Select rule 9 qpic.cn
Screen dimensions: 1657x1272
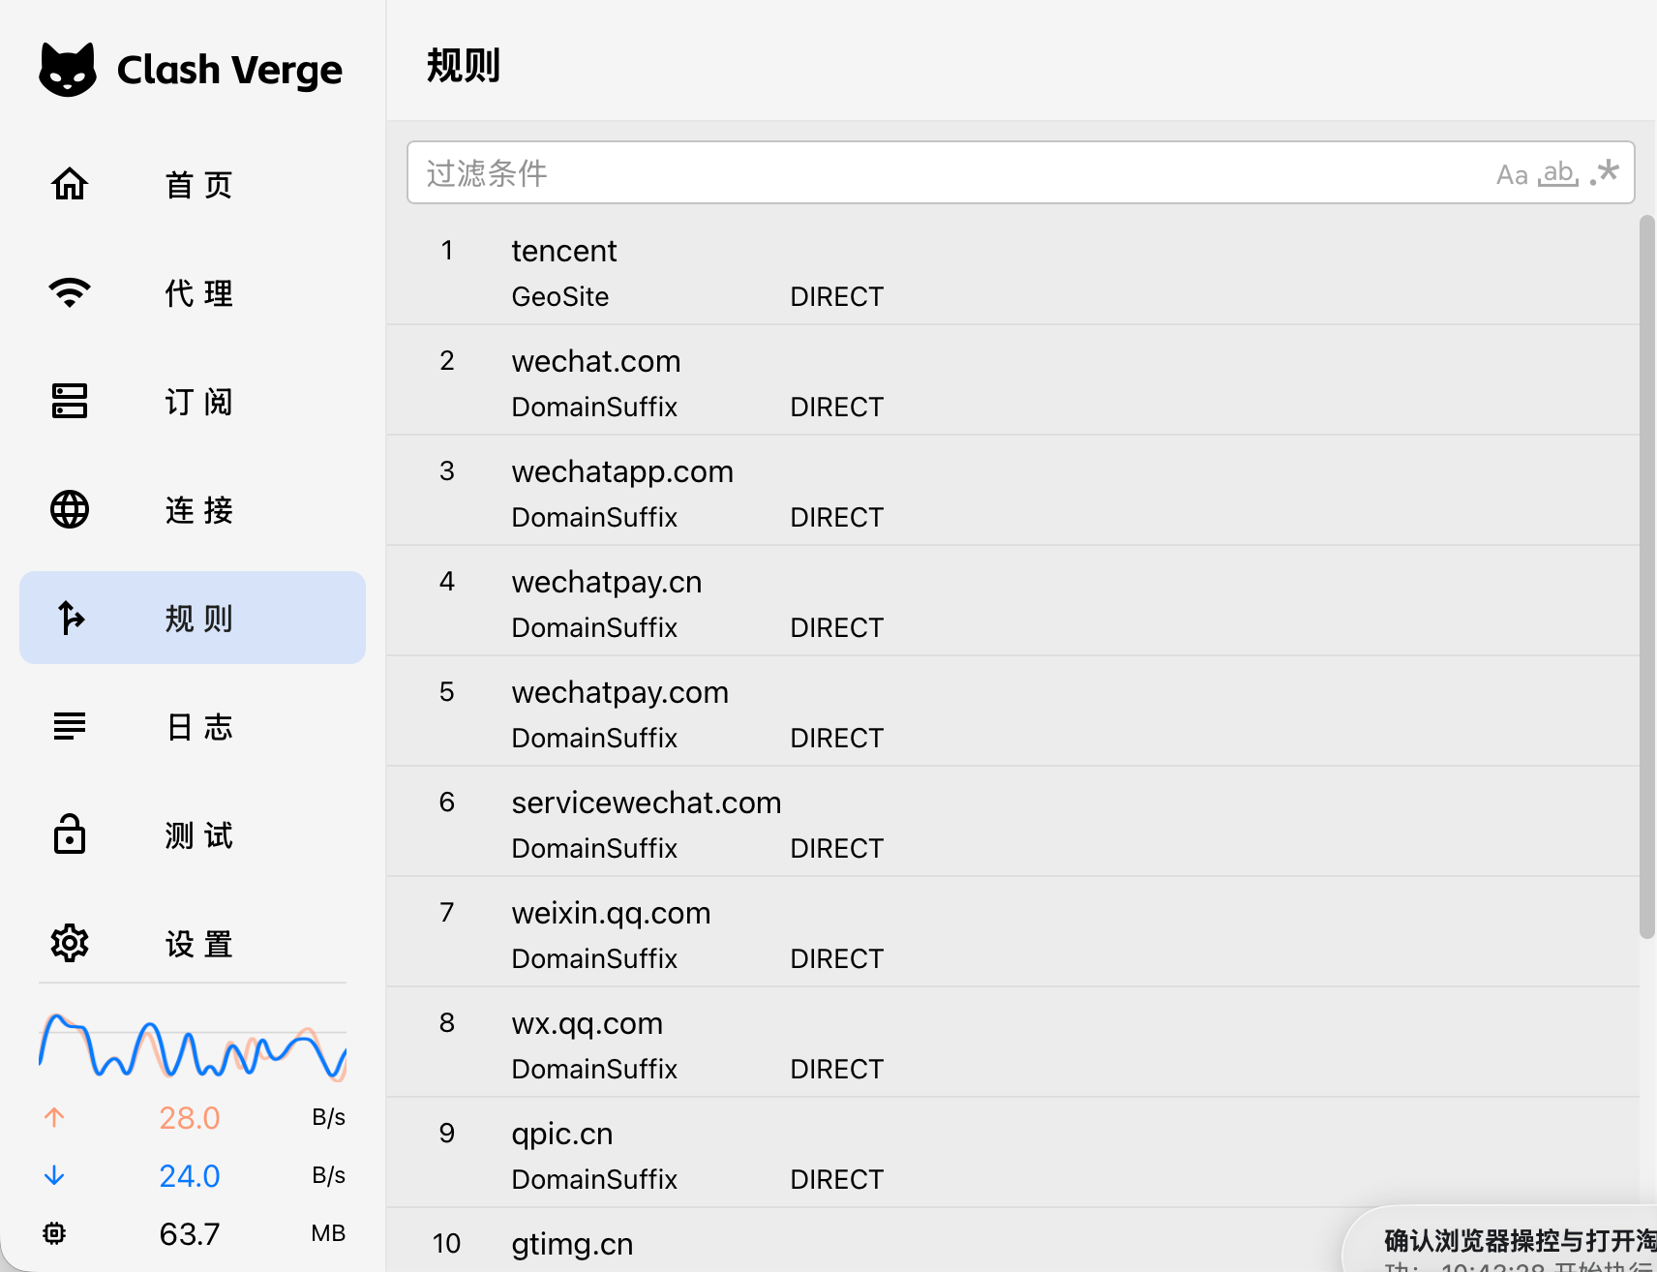[1012, 1152]
